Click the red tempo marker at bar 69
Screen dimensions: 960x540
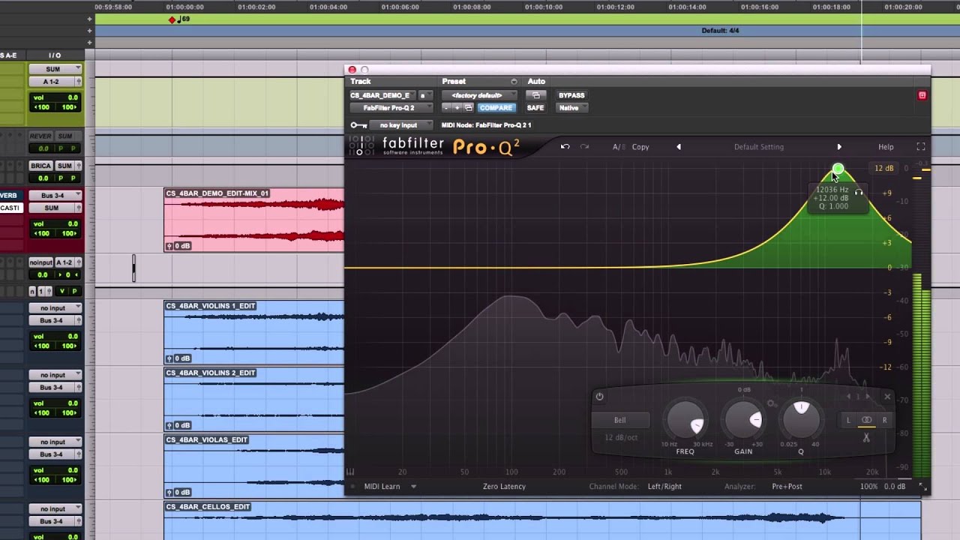(x=172, y=19)
